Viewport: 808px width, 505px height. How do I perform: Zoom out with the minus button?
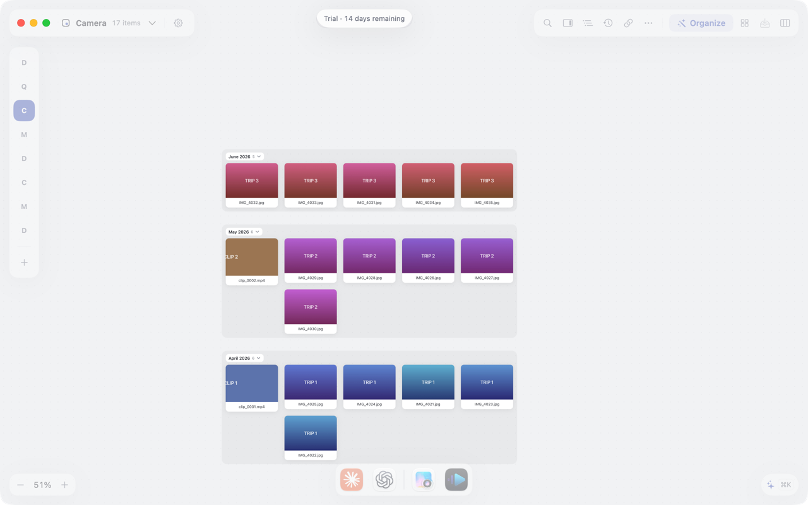(x=20, y=485)
